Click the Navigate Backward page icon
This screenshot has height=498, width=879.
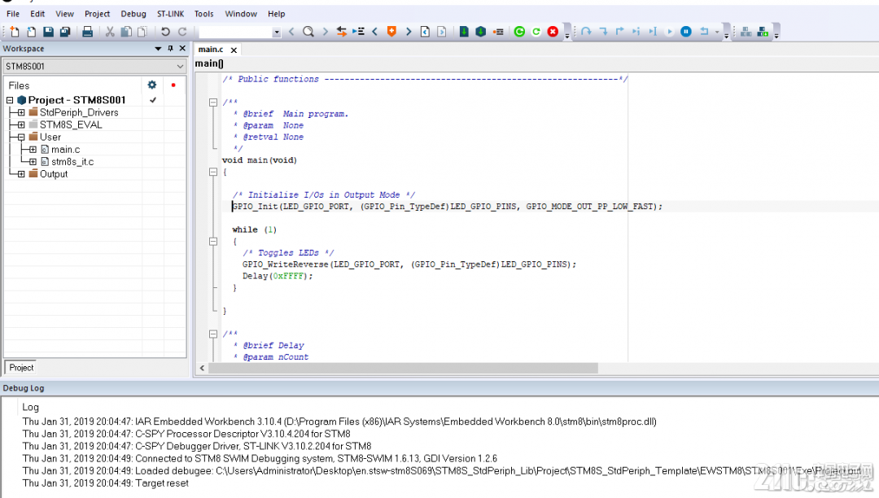pos(426,32)
